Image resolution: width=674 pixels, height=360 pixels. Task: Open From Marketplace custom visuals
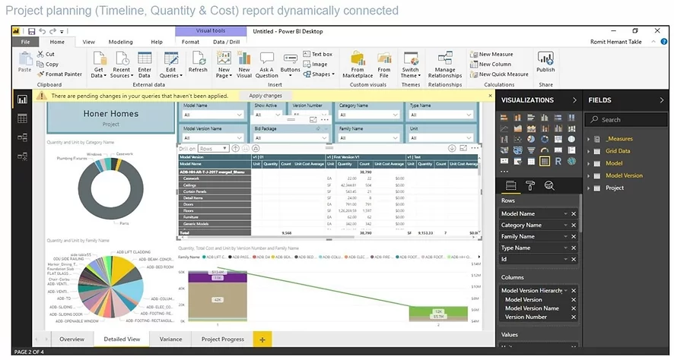coord(358,65)
